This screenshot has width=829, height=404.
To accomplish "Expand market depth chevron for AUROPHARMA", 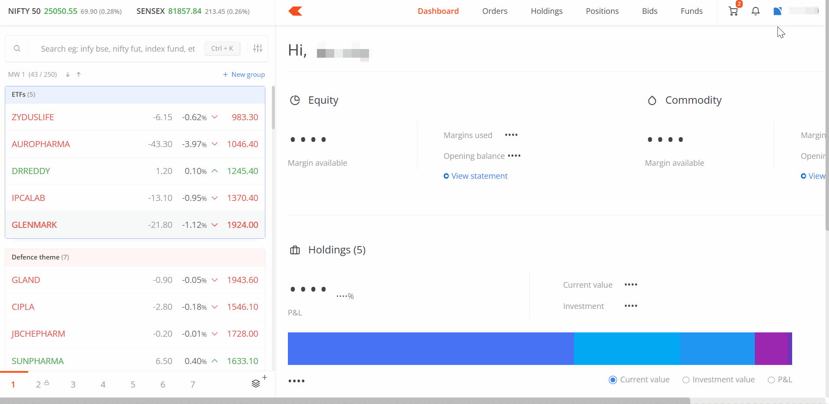I will coord(215,144).
